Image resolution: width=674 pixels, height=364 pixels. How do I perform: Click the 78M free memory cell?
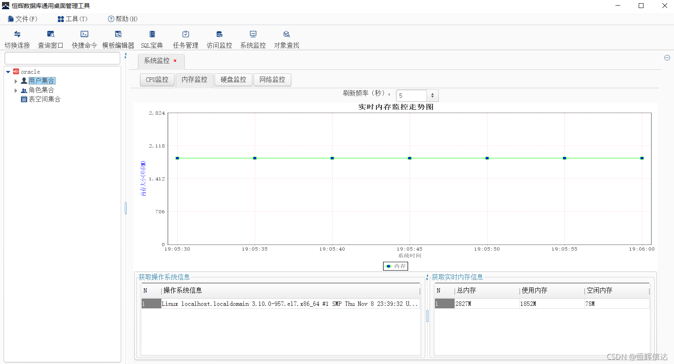(617, 303)
